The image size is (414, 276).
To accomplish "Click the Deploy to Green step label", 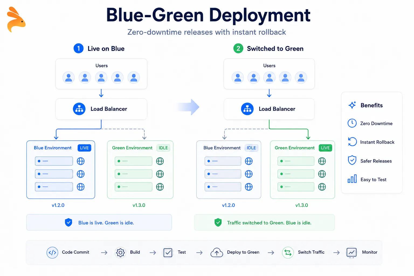I will (x=243, y=252).
